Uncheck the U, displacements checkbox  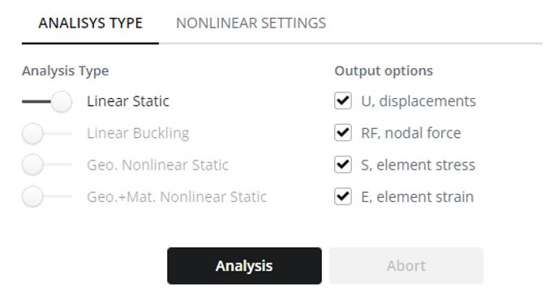tap(343, 101)
